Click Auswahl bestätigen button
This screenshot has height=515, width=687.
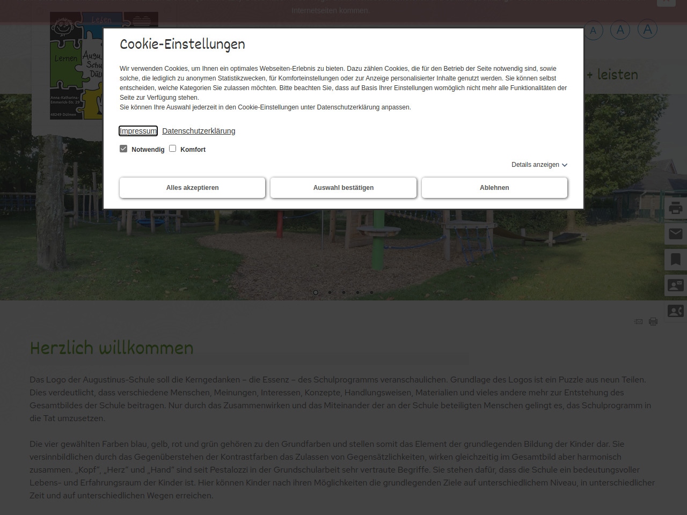(343, 188)
